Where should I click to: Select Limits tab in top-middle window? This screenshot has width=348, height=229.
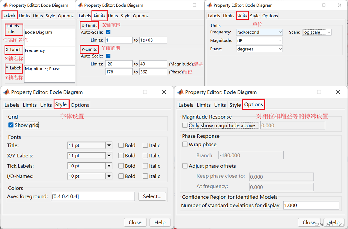pos(100,15)
